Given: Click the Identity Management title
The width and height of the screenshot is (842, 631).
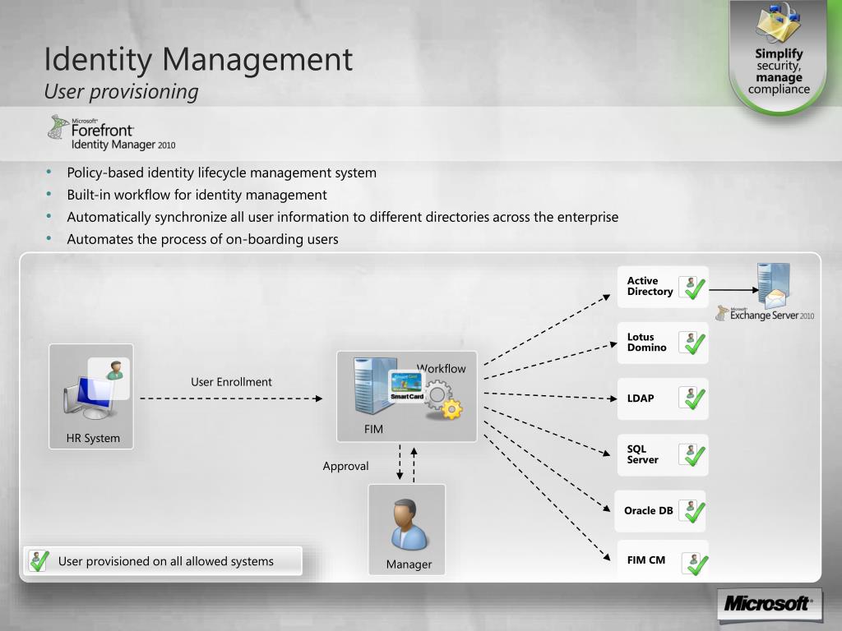Looking at the screenshot, I should click(x=198, y=58).
